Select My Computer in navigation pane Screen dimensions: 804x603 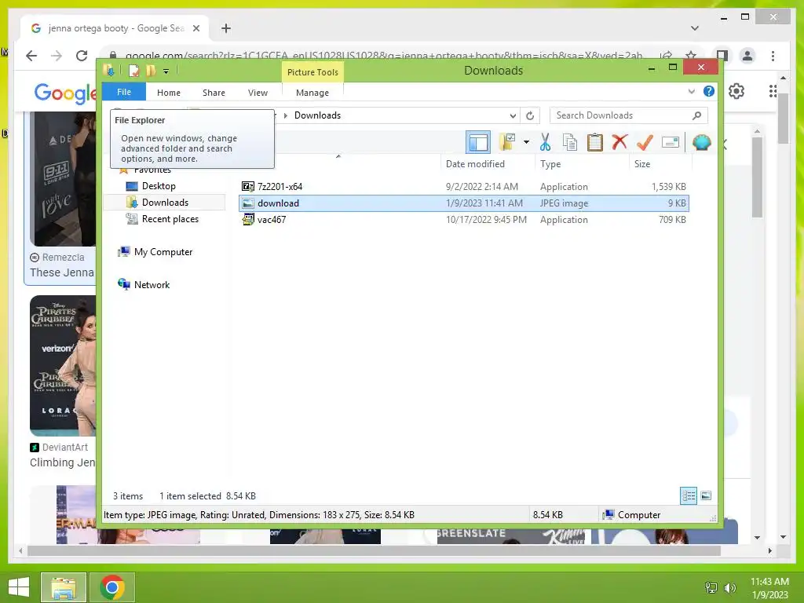click(x=163, y=252)
